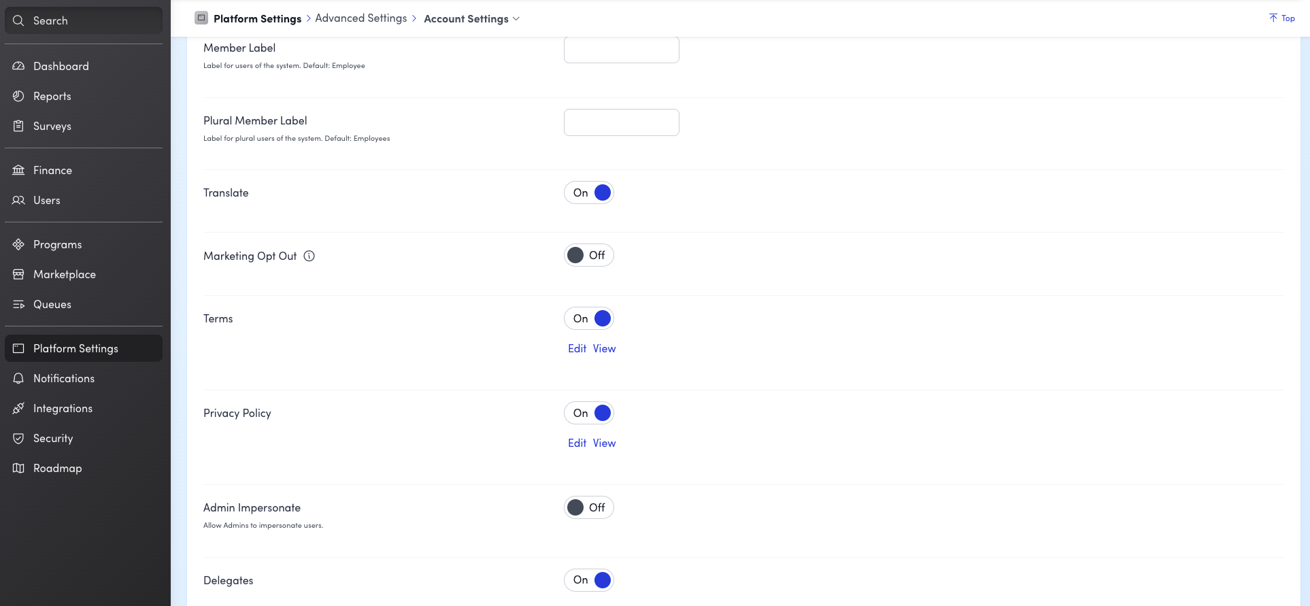Enable the Marketing Opt Out toggle

pos(588,255)
